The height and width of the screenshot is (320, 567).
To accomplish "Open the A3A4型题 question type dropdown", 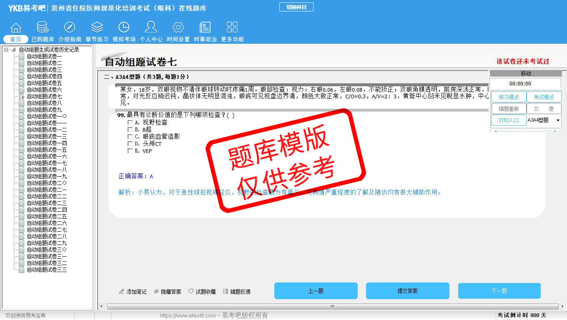I will pos(558,120).
